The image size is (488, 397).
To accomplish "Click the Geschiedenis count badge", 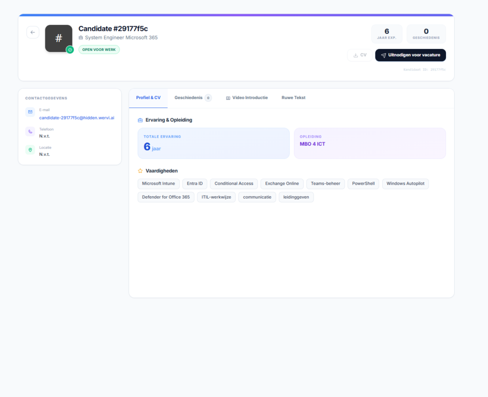I will pyautogui.click(x=208, y=98).
